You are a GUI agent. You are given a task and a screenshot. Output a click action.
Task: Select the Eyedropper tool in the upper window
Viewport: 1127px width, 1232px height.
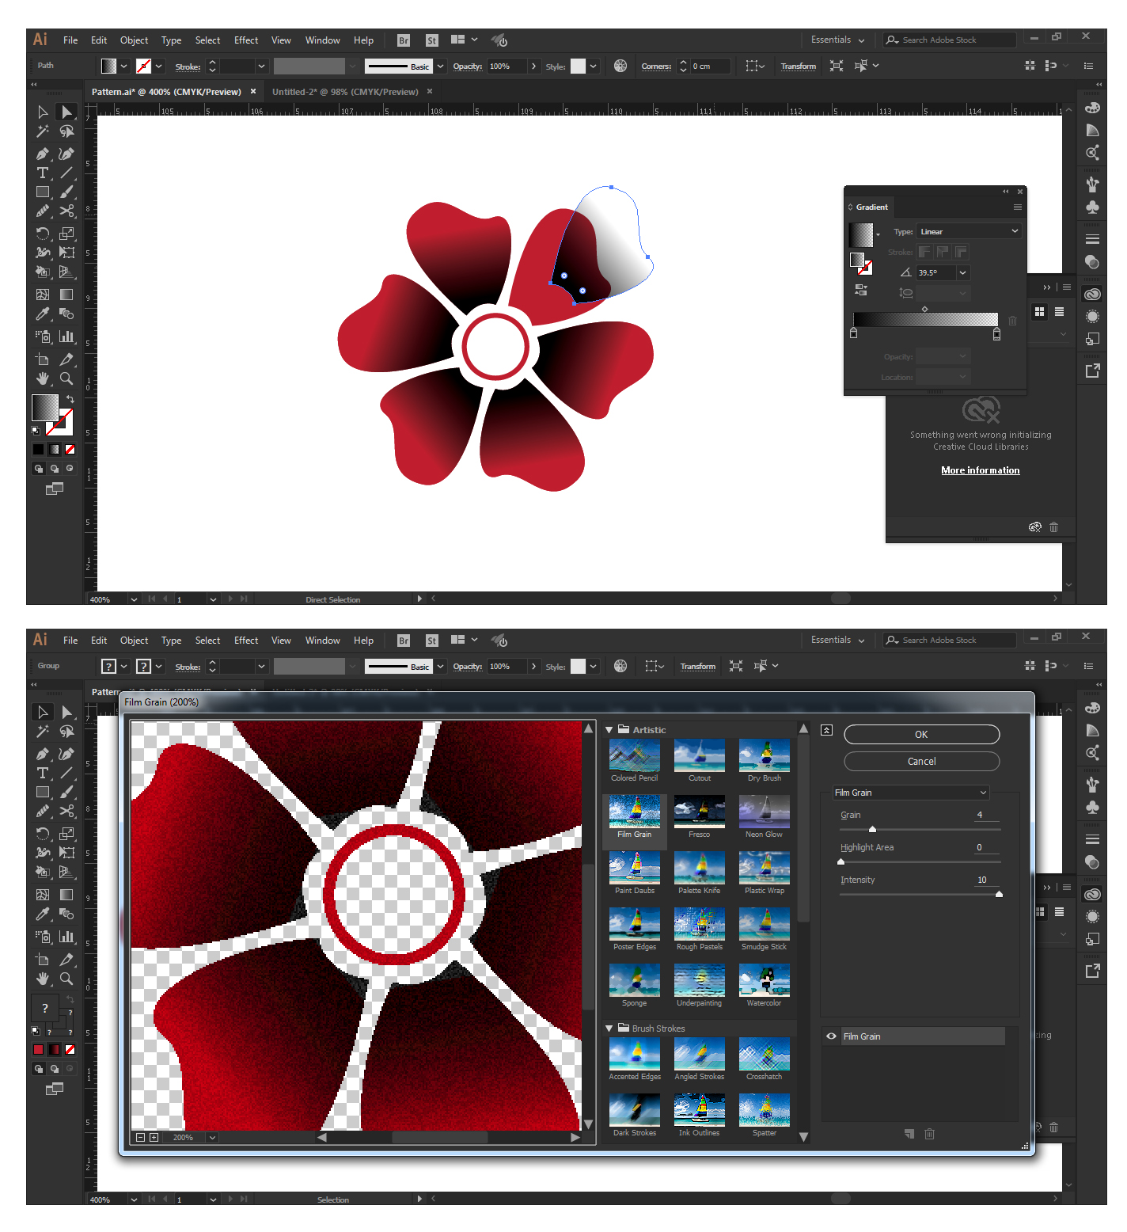point(43,314)
